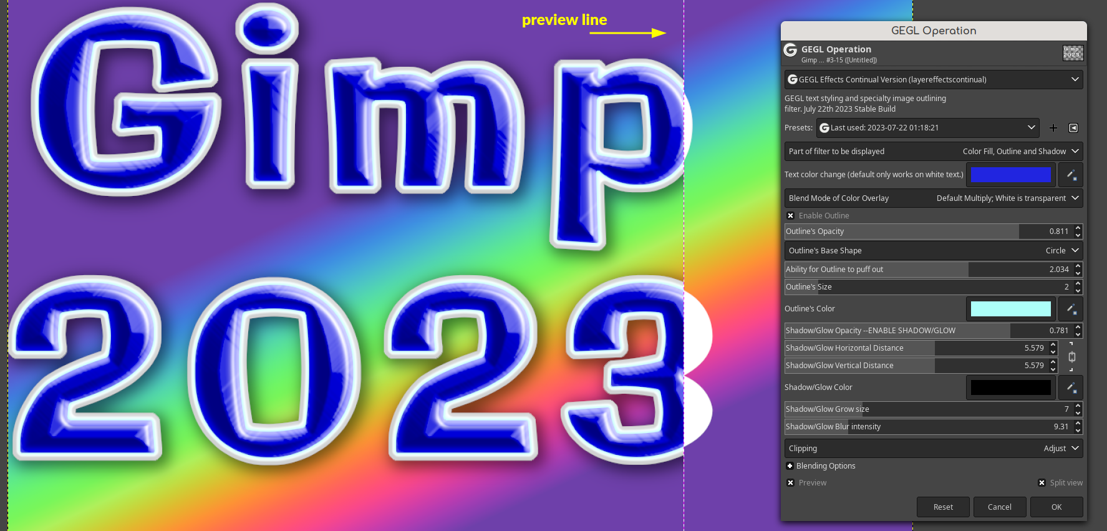Click Shadow/Glow Horizontal Distance slider

916,348
